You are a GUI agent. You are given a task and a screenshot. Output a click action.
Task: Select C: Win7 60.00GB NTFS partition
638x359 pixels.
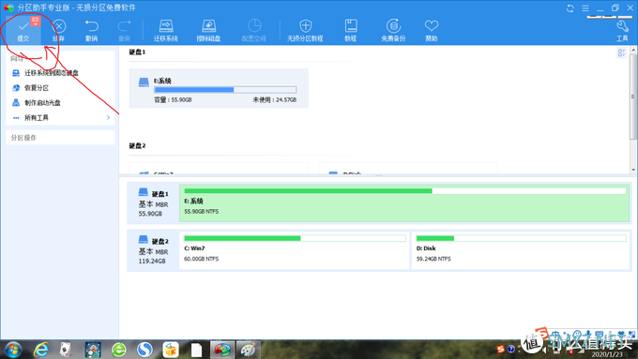pos(295,250)
